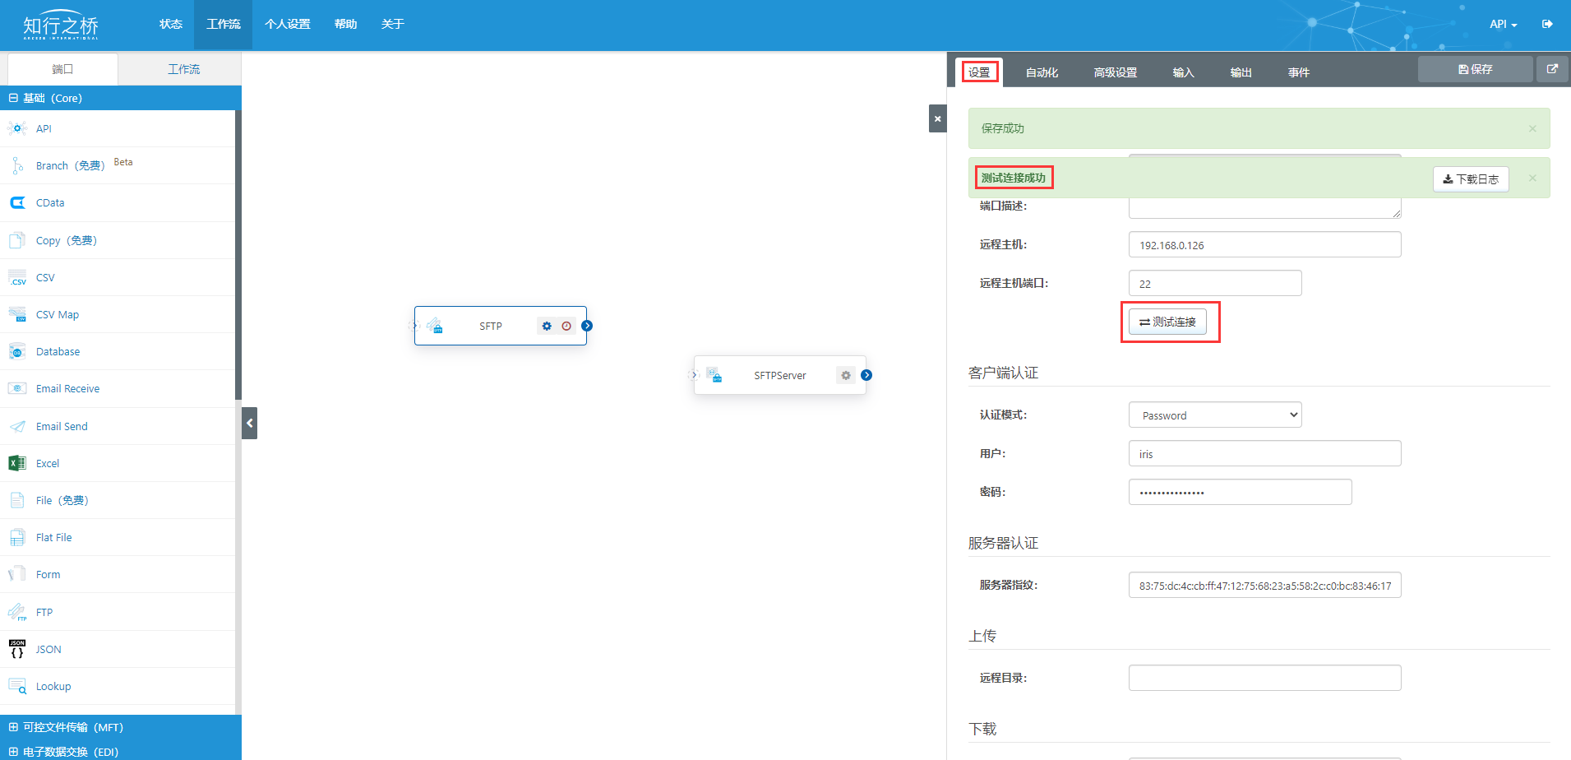Switch to the 高级设置 tab
This screenshot has height=760, width=1571.
coord(1115,72)
